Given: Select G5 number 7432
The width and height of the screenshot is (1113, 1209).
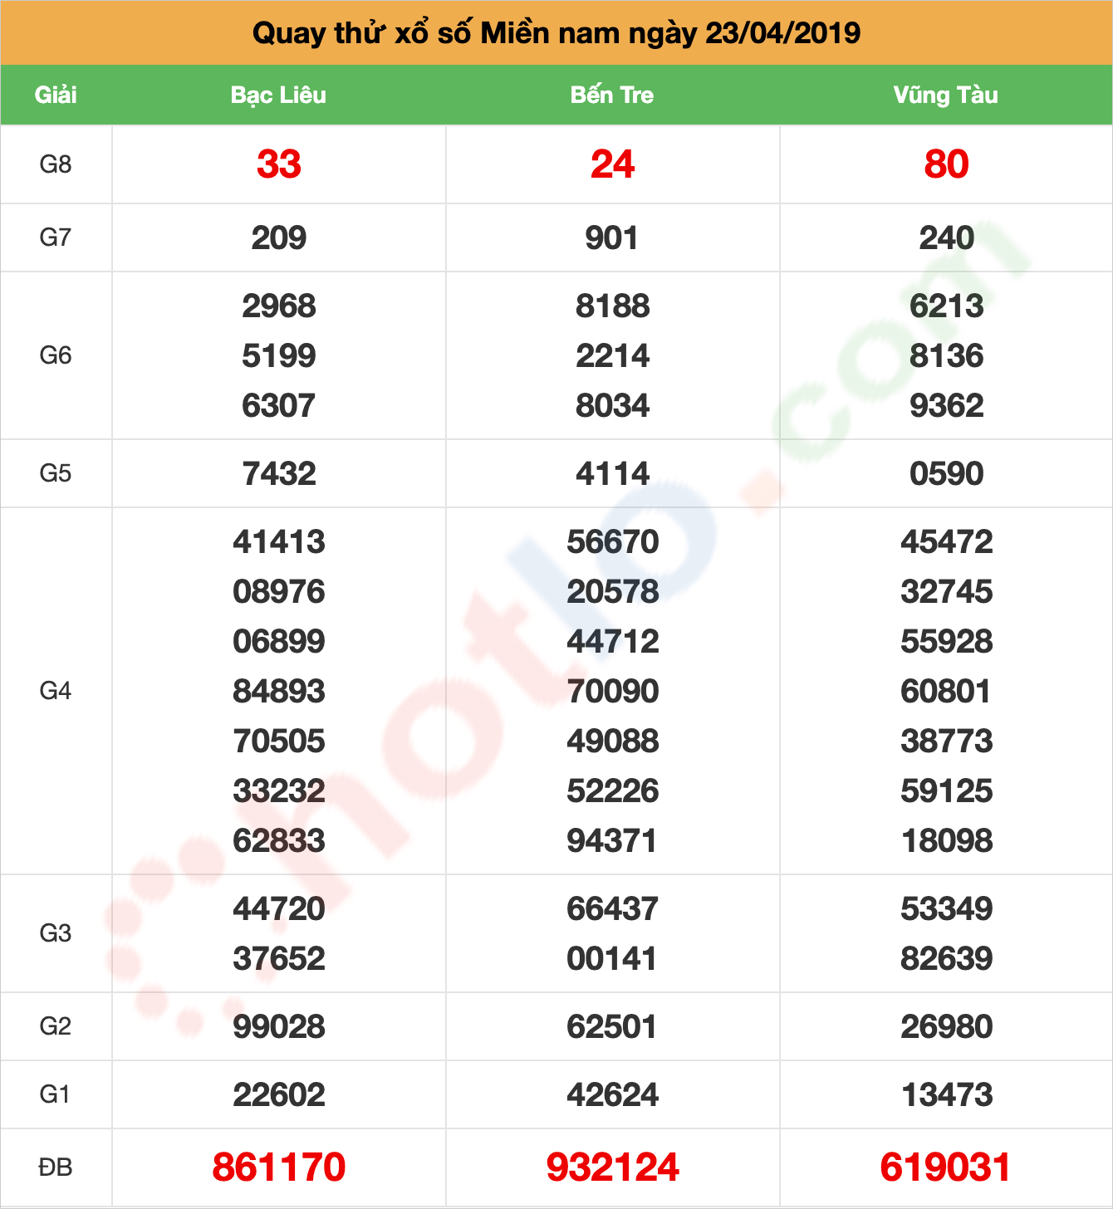Looking at the screenshot, I should click(x=278, y=474).
